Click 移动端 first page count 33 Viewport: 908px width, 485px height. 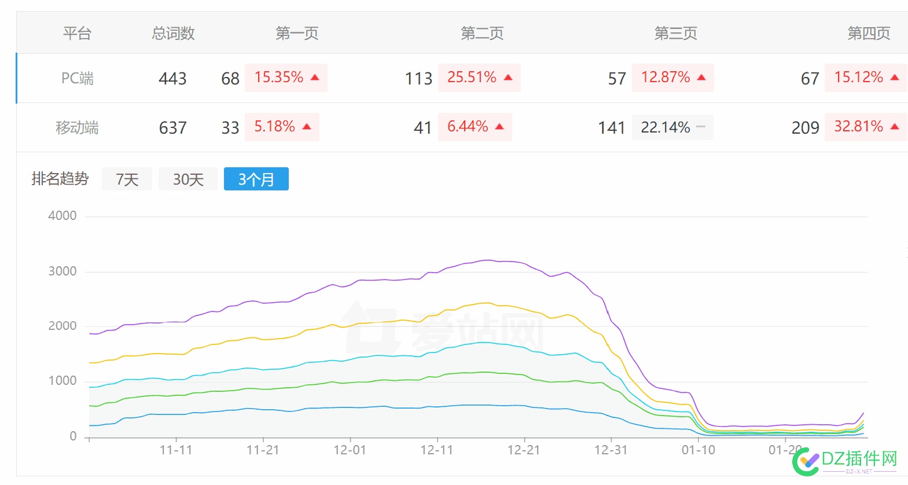click(230, 128)
